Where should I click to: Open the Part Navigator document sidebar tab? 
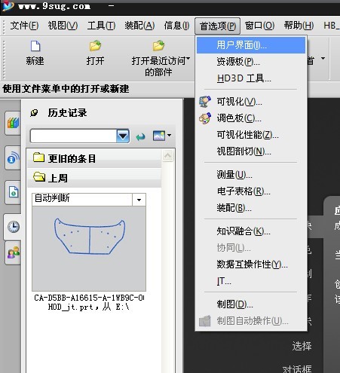[x=13, y=192]
